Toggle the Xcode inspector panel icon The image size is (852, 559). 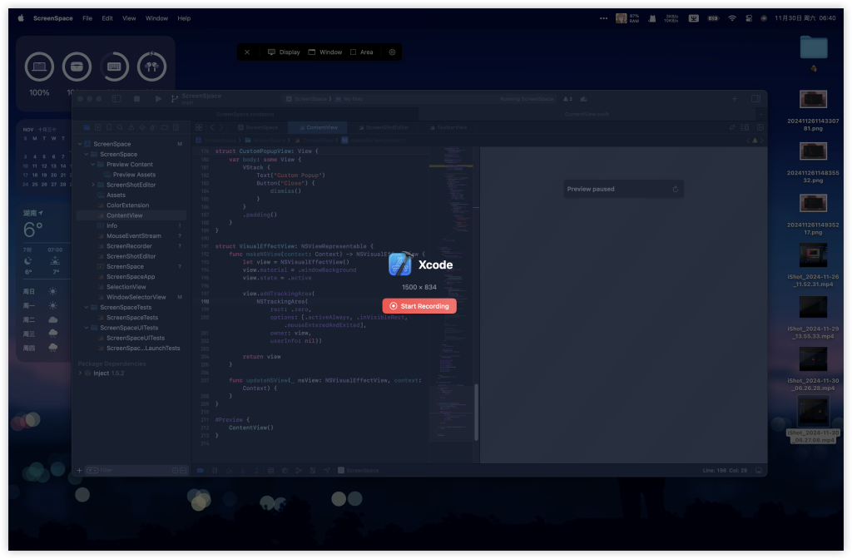(755, 98)
